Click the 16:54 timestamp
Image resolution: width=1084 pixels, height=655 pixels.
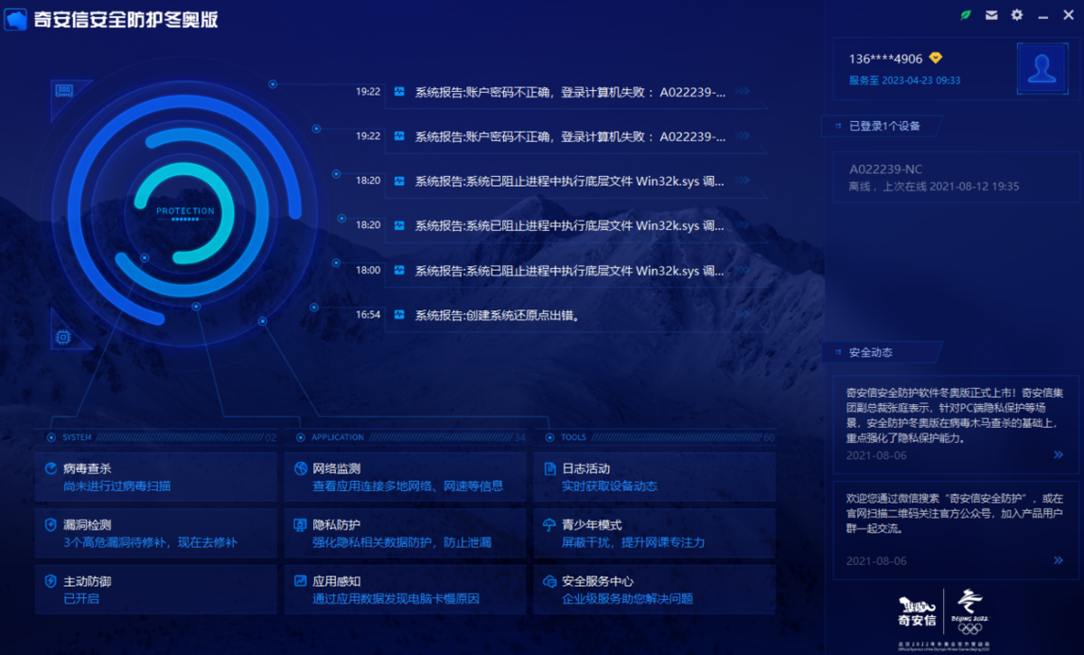coord(368,316)
